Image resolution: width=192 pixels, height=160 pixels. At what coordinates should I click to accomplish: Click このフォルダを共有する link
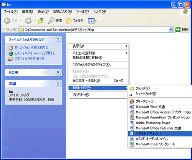pos(30,59)
